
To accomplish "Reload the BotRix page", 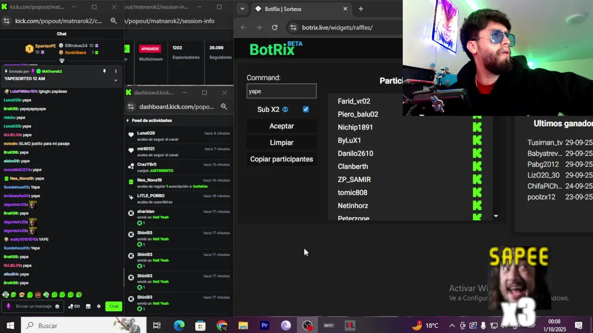I will 275,27.
